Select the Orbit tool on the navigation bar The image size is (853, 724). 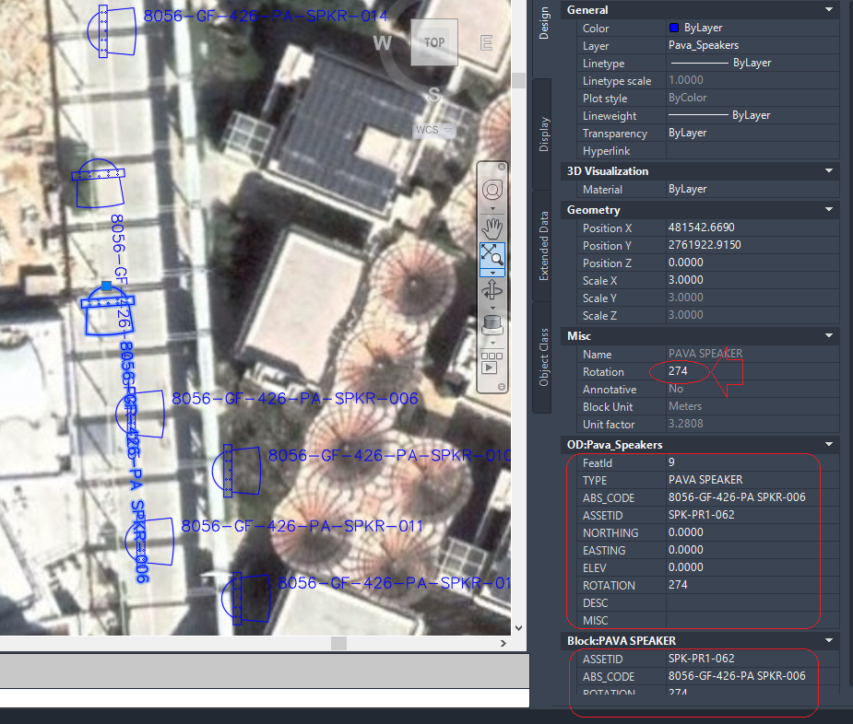(492, 290)
